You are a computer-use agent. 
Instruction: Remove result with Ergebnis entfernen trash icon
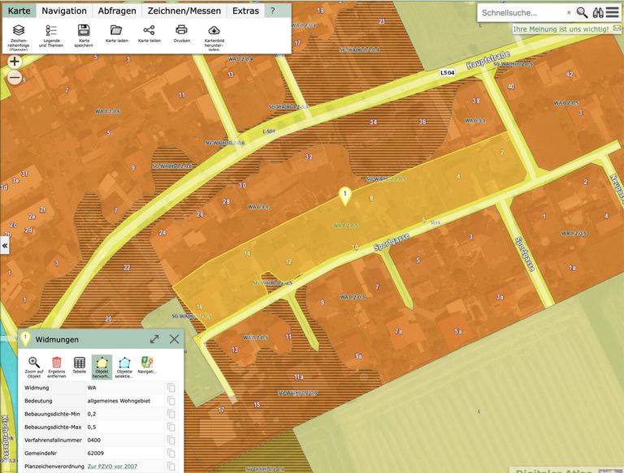pyautogui.click(x=57, y=362)
